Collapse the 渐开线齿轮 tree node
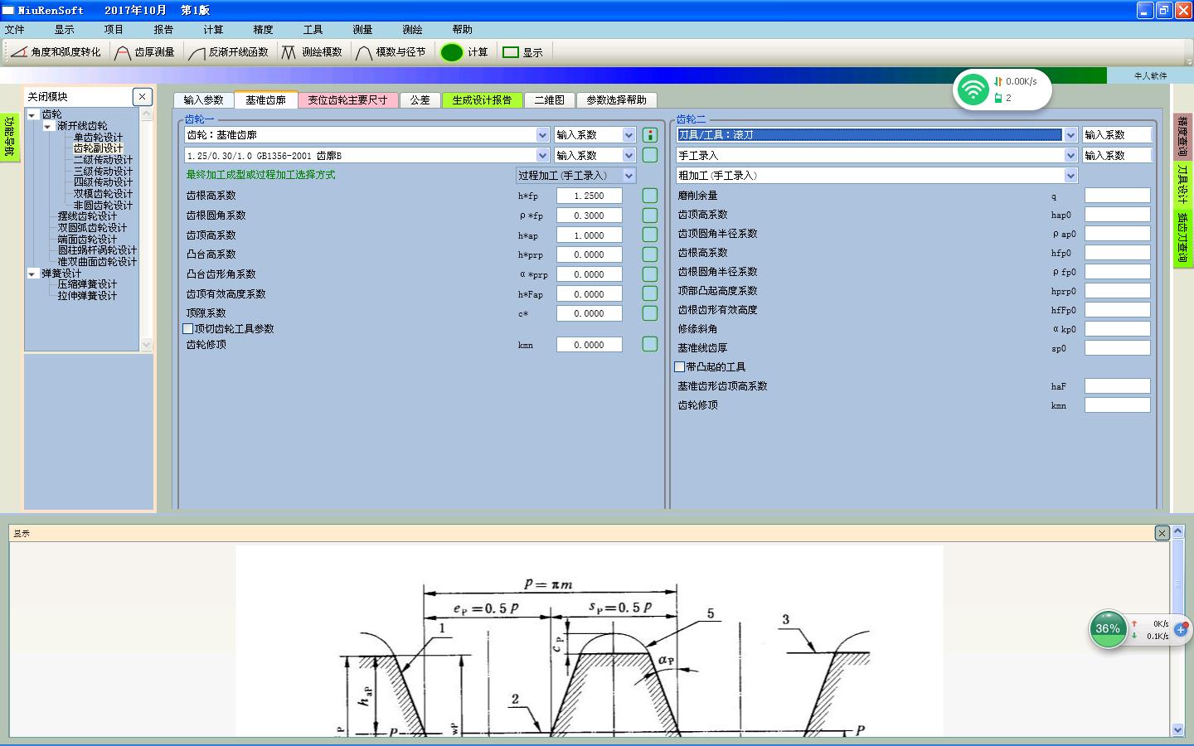 48,127
